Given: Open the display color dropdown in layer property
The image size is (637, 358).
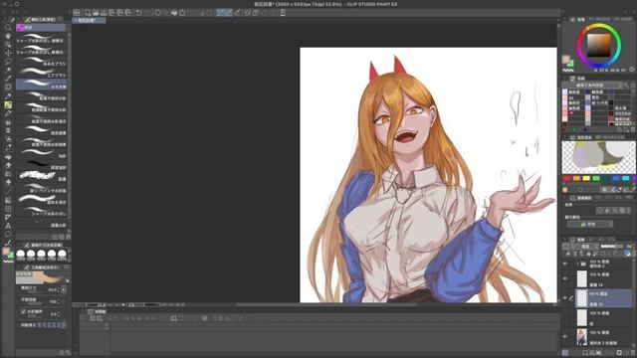Looking at the screenshot, I should coord(590,224).
